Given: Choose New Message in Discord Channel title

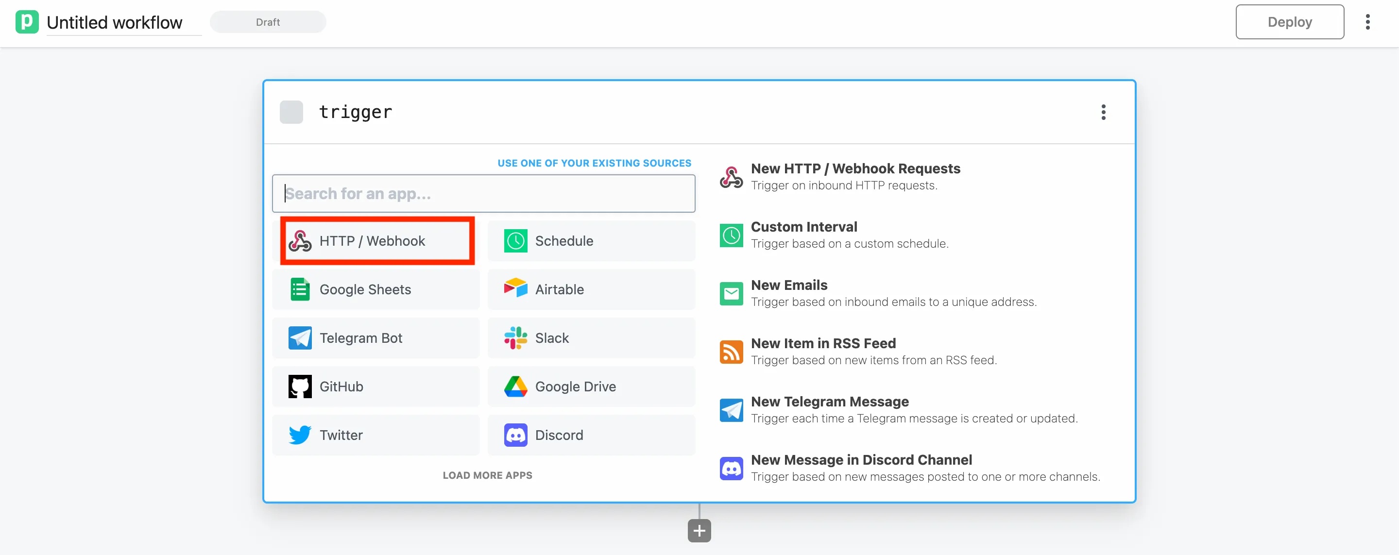Looking at the screenshot, I should tap(861, 459).
